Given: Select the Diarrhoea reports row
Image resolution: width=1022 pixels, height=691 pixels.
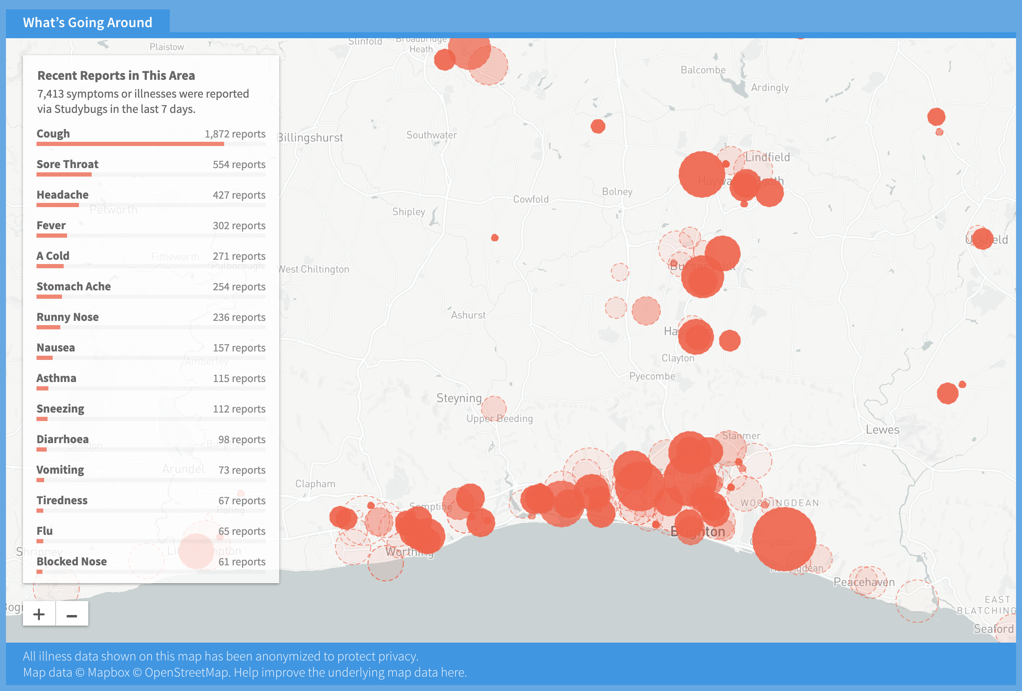Looking at the screenshot, I should (x=151, y=443).
